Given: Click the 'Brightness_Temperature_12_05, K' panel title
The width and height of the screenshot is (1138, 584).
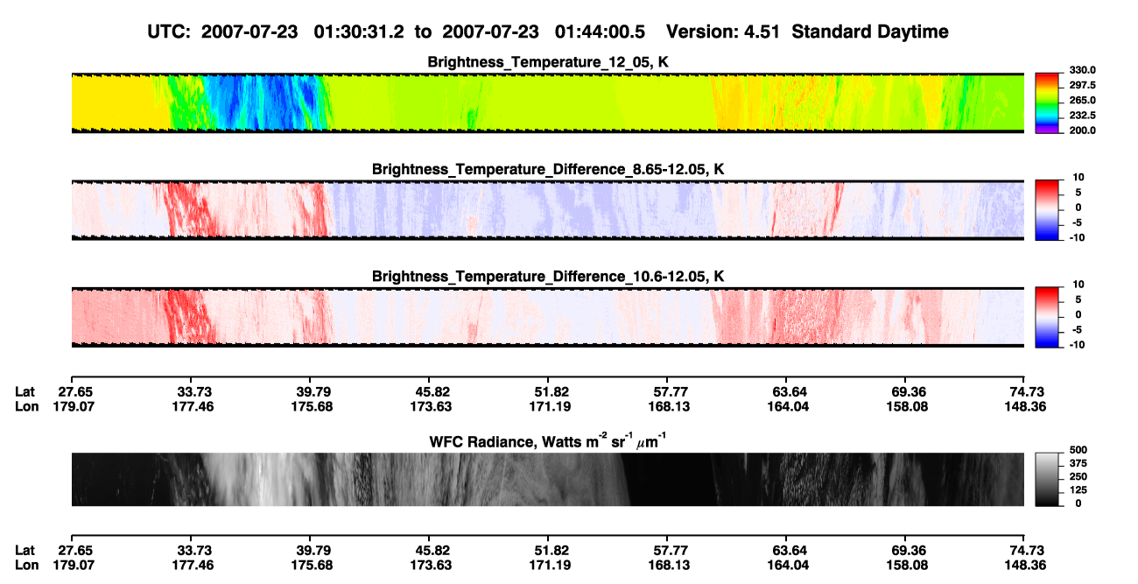Looking at the screenshot, I should (x=548, y=62).
